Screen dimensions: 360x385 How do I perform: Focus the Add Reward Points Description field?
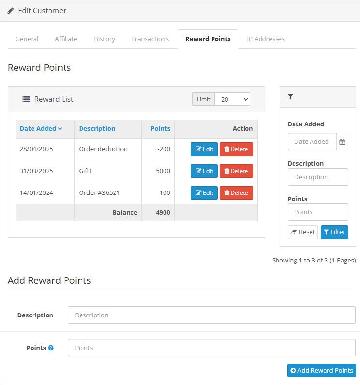(212, 315)
